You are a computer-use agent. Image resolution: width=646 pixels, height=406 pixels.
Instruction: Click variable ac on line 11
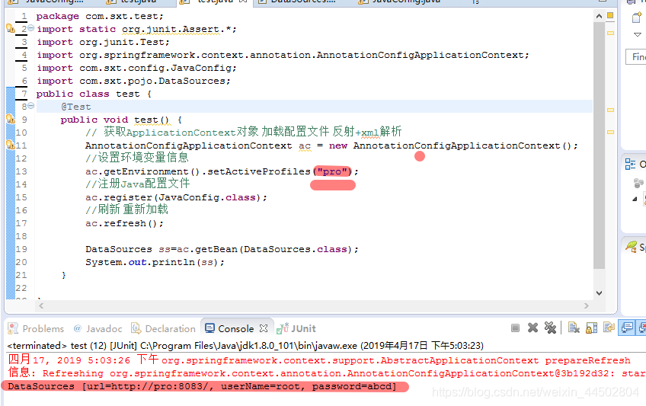point(305,145)
